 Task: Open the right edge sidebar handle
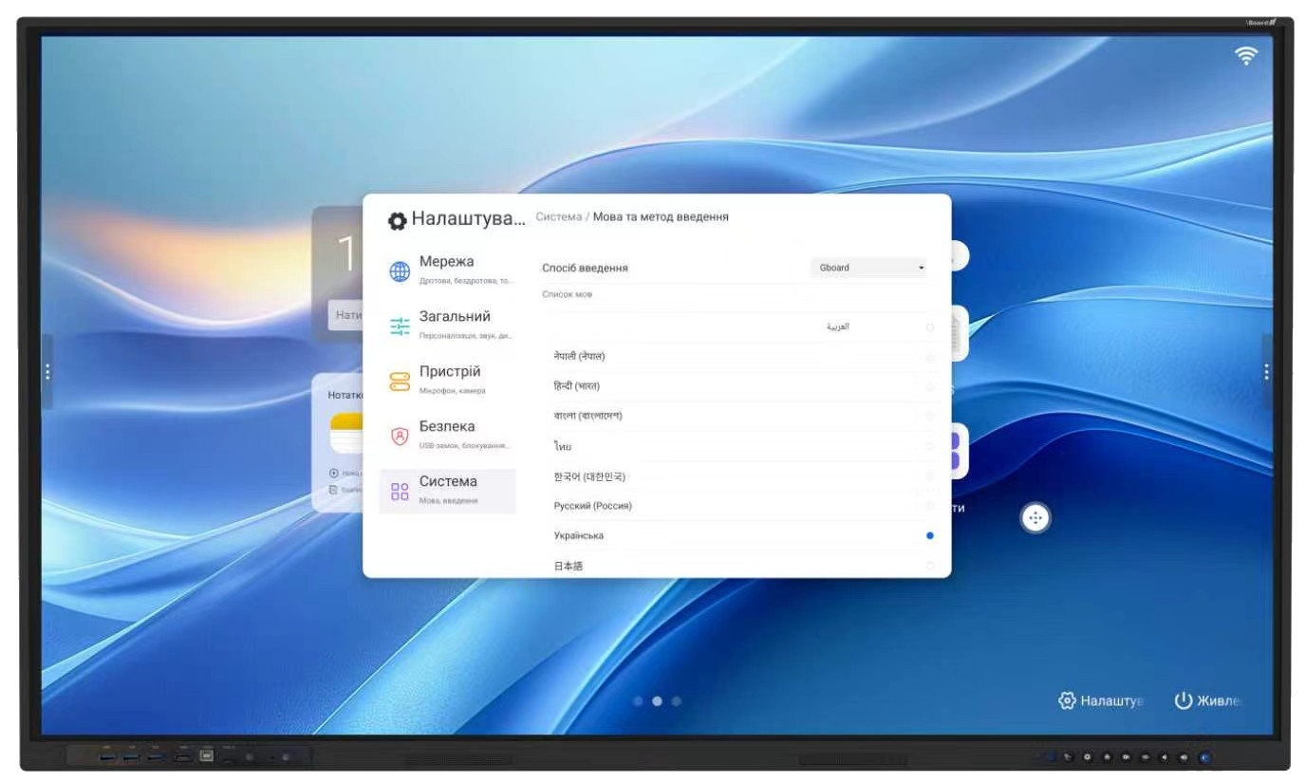1266,372
